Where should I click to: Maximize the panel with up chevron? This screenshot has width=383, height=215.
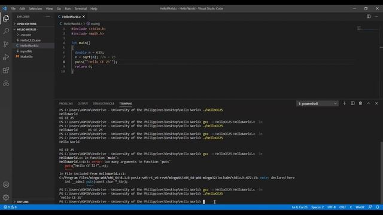coord(369,103)
